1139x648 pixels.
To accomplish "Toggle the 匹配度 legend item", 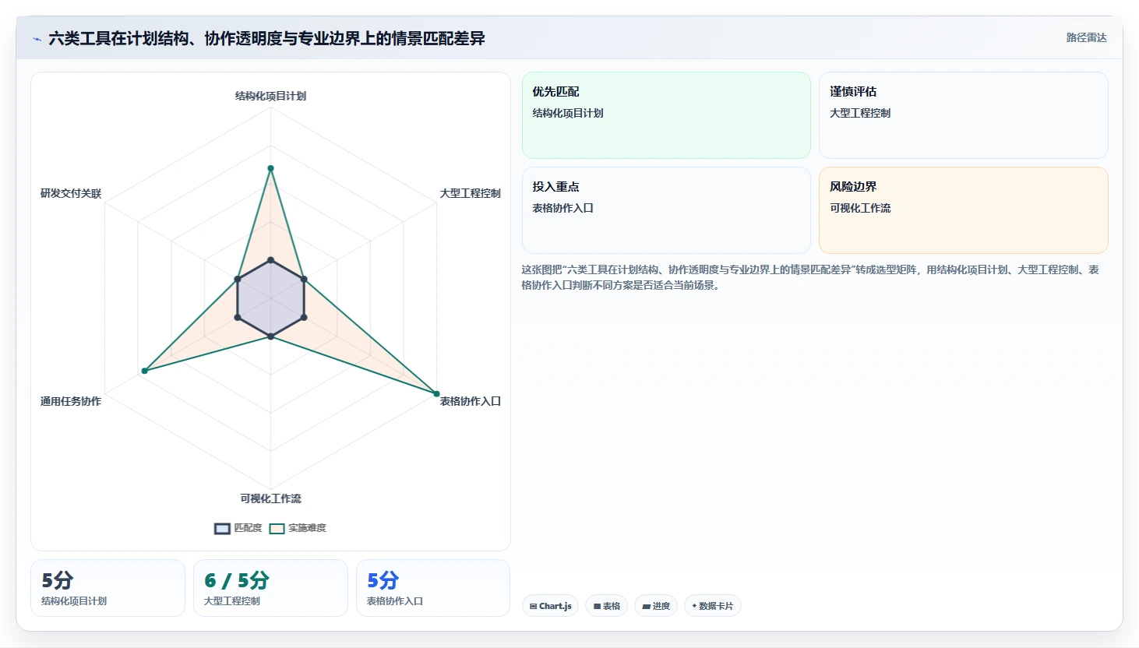I will click(x=238, y=528).
